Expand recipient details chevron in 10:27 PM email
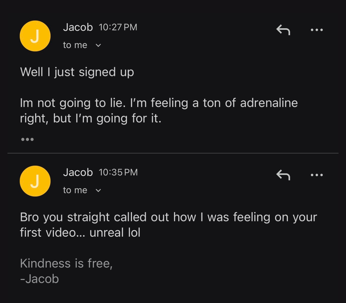This screenshot has width=346, height=303. pos(98,45)
